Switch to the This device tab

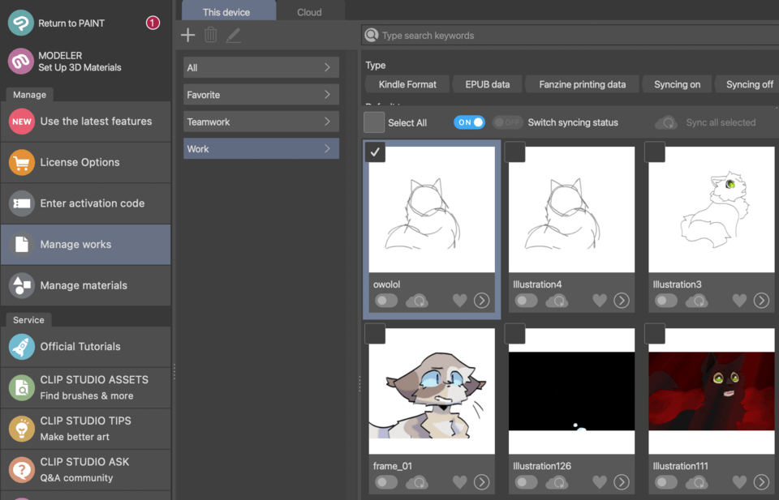tap(229, 11)
